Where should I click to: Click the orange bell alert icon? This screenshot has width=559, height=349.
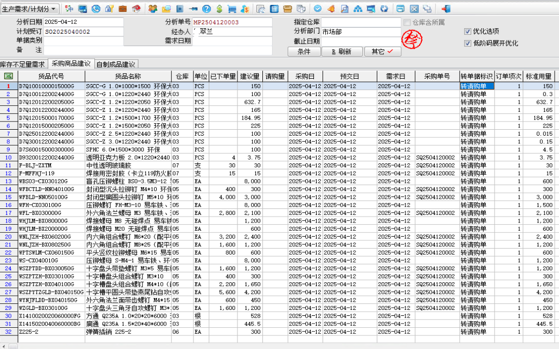tap(331, 9)
